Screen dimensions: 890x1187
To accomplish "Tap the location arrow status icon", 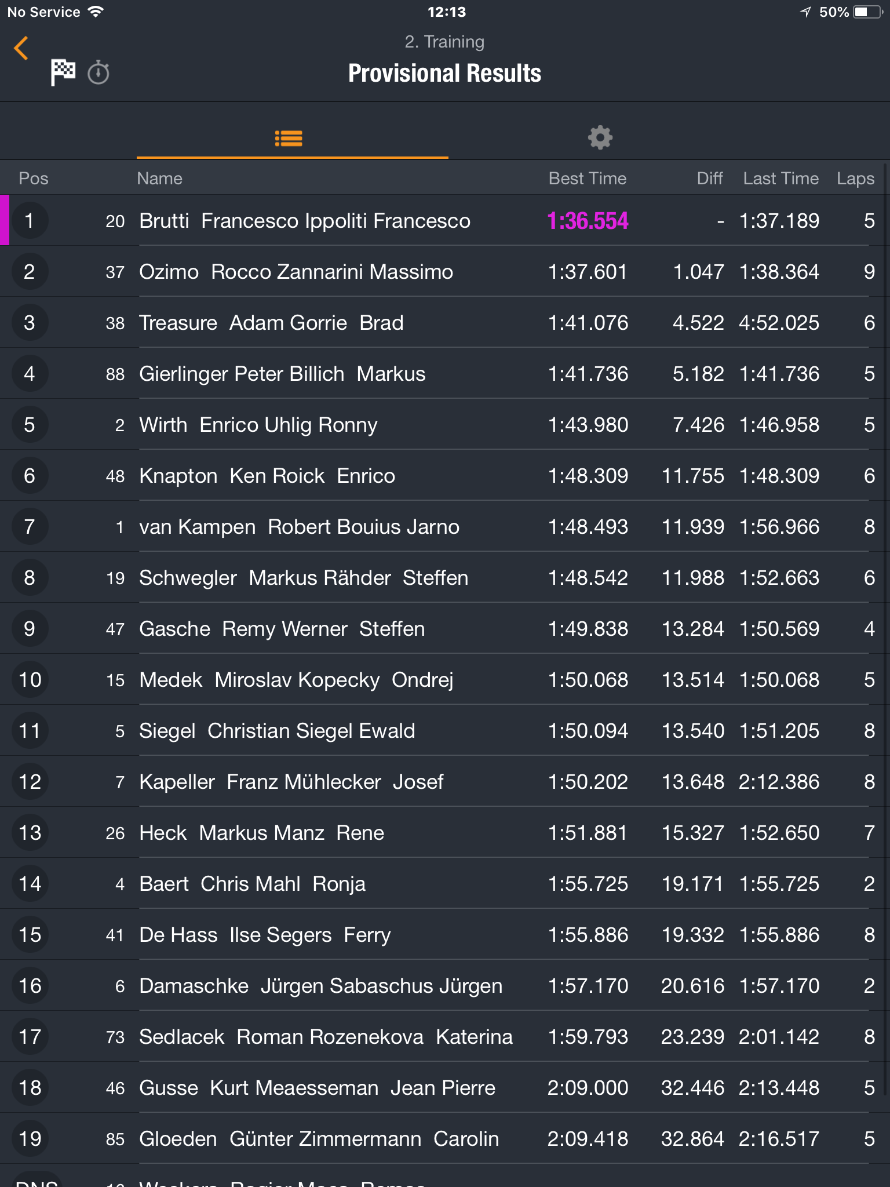I will (x=806, y=12).
